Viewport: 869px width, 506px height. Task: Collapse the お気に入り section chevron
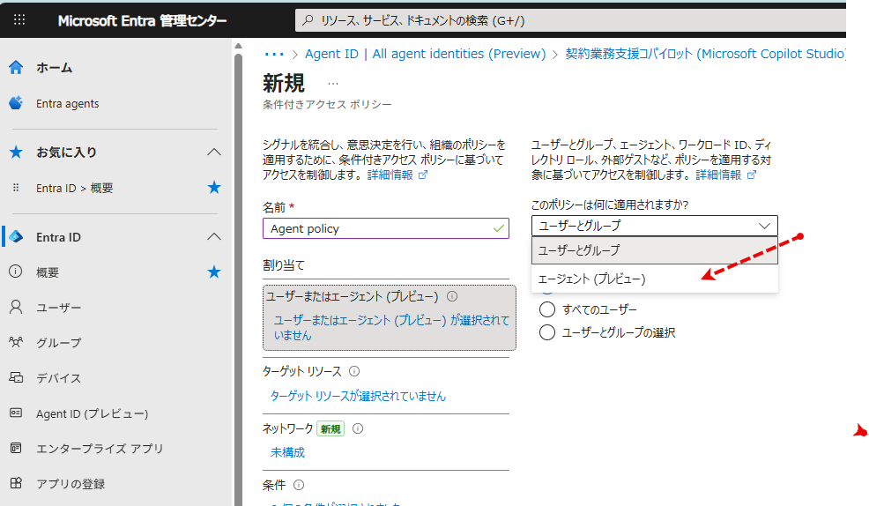click(x=214, y=152)
